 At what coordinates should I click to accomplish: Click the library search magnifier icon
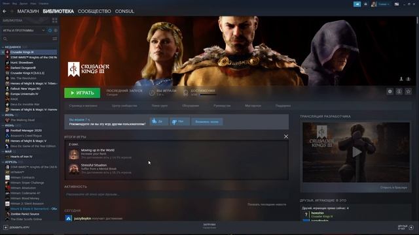coord(5,39)
